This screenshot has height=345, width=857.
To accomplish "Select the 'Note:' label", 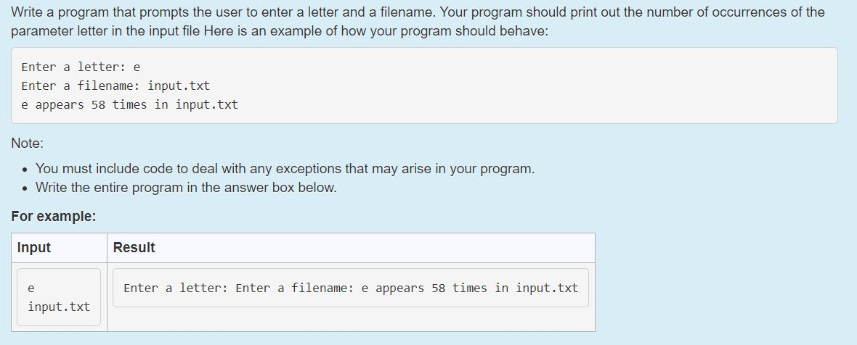I will coord(28,144).
